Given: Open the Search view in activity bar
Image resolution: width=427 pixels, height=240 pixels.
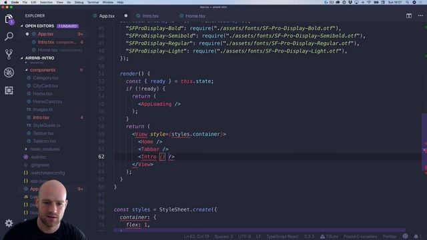Looking at the screenshot, I should tap(9, 37).
